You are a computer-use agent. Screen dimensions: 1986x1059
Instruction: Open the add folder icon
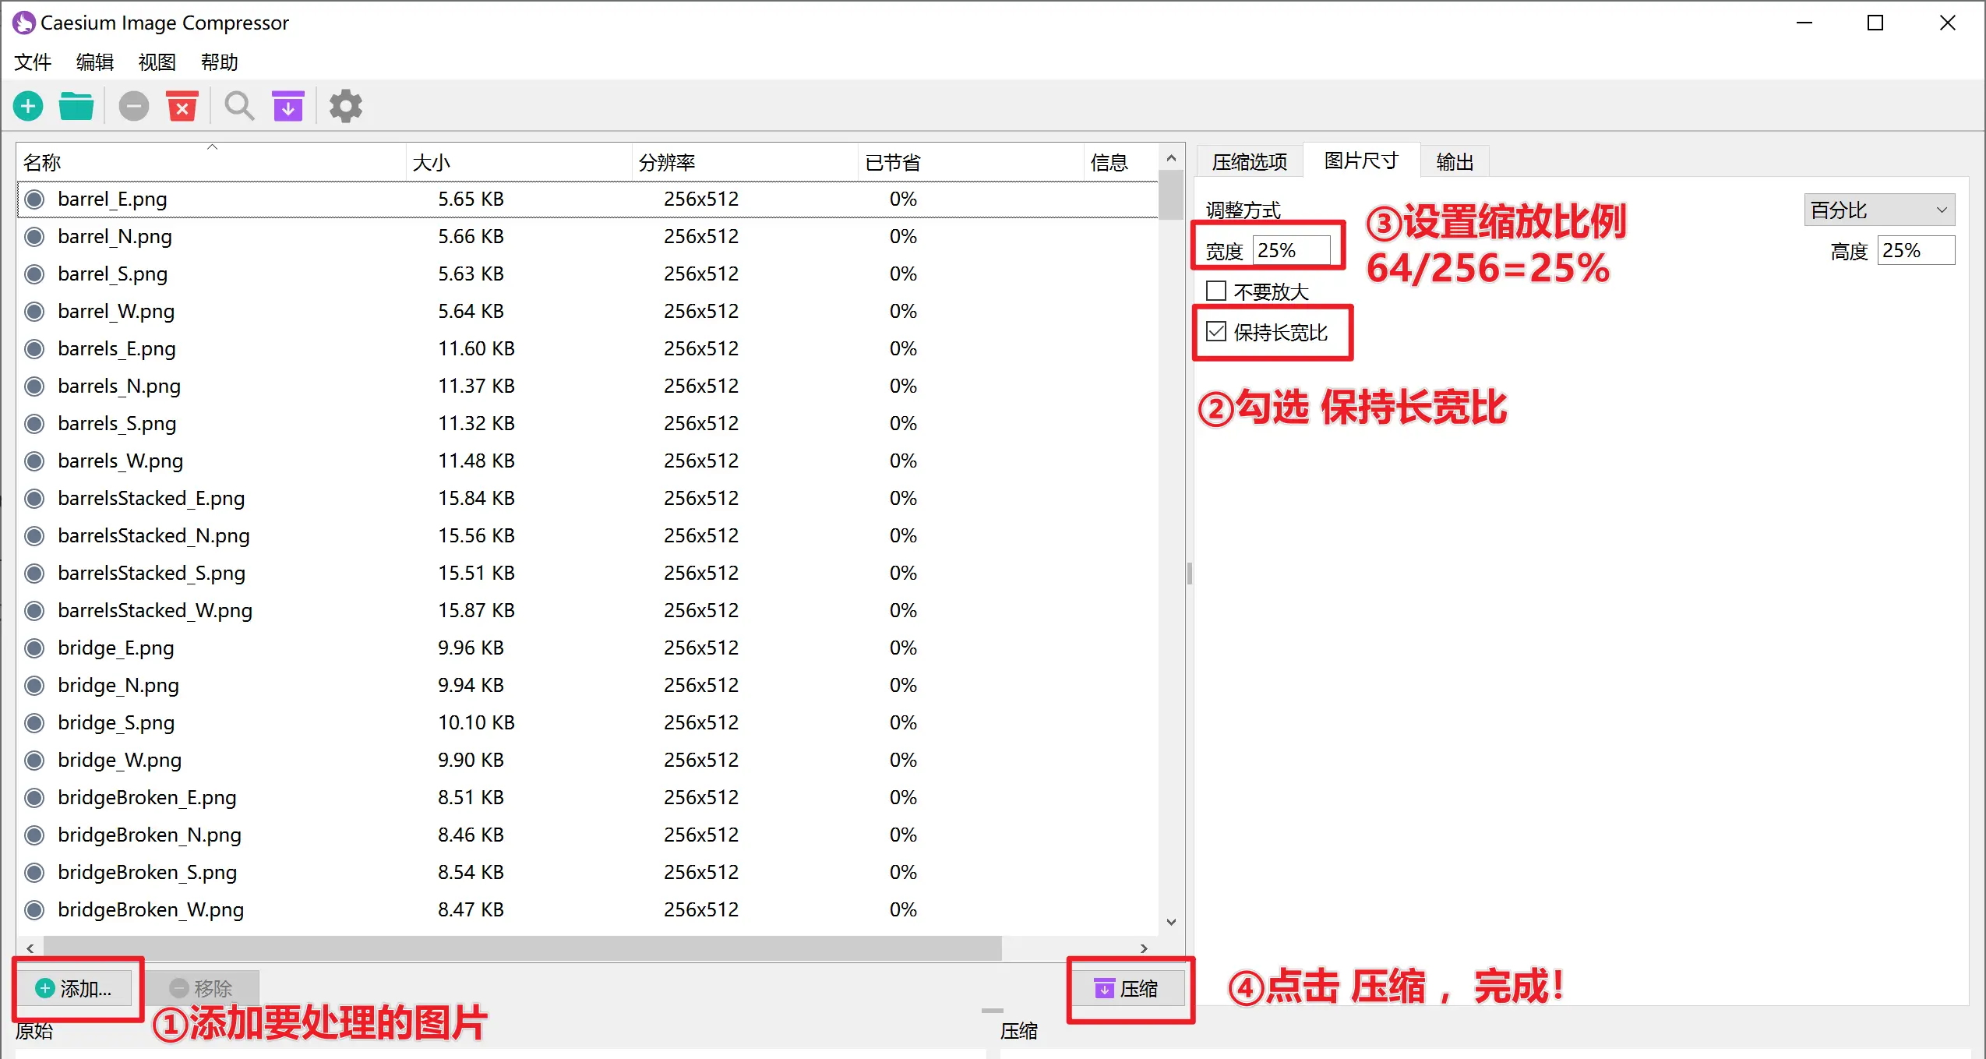[76, 105]
